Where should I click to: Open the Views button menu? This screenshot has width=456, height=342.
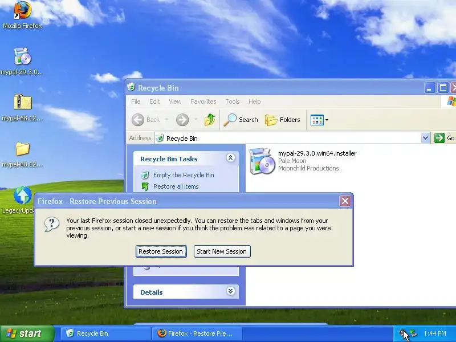pyautogui.click(x=319, y=120)
